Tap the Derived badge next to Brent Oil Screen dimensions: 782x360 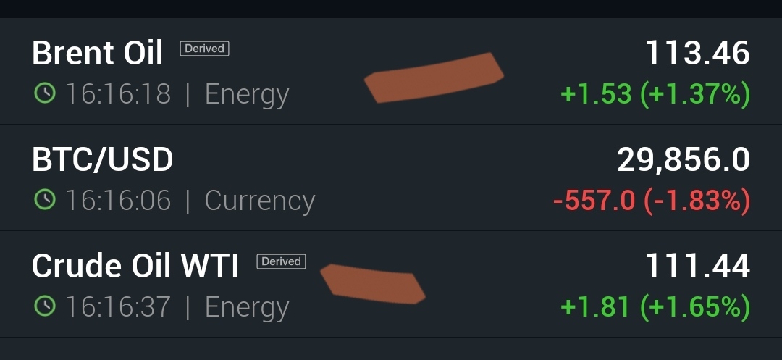point(204,49)
